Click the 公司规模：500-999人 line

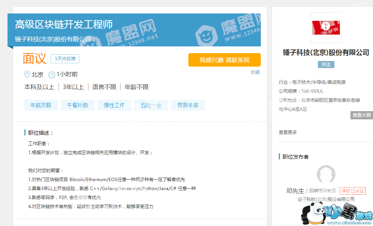tap(301, 91)
